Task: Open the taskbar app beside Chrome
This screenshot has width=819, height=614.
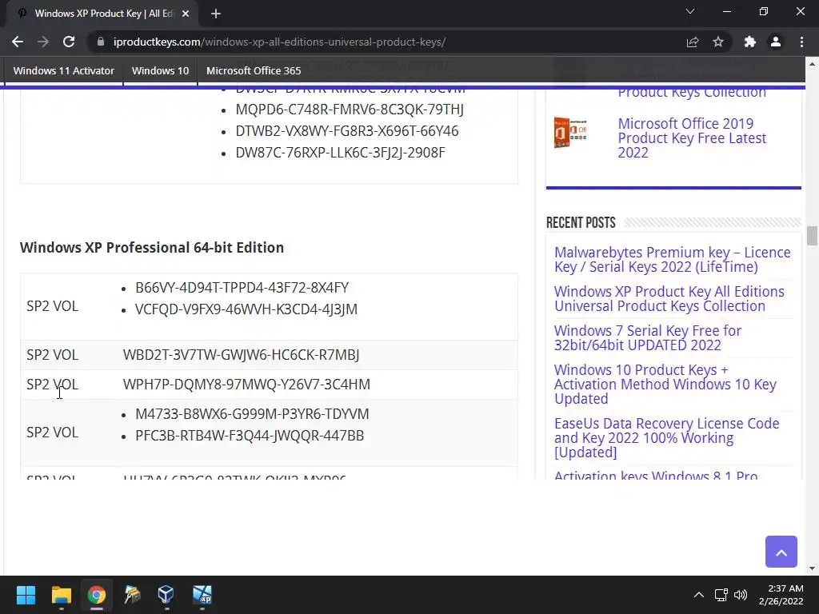Action: (x=132, y=595)
